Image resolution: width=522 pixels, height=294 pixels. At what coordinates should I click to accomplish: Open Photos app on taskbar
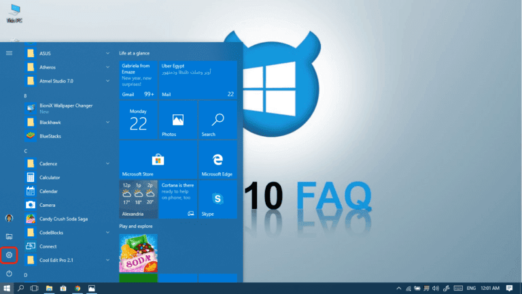(92, 289)
